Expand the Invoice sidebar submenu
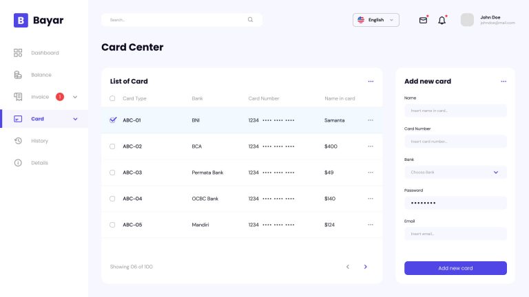Screen dimensions: 529x297 [75, 97]
